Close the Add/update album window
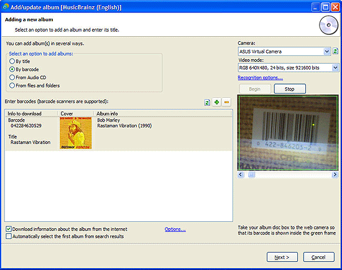 click(x=336, y=7)
